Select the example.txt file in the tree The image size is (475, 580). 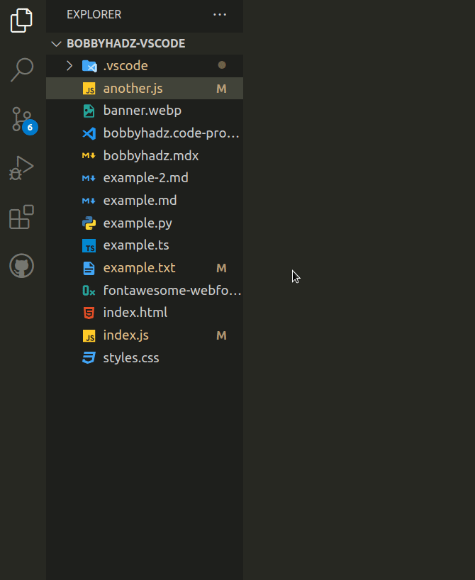click(x=139, y=267)
